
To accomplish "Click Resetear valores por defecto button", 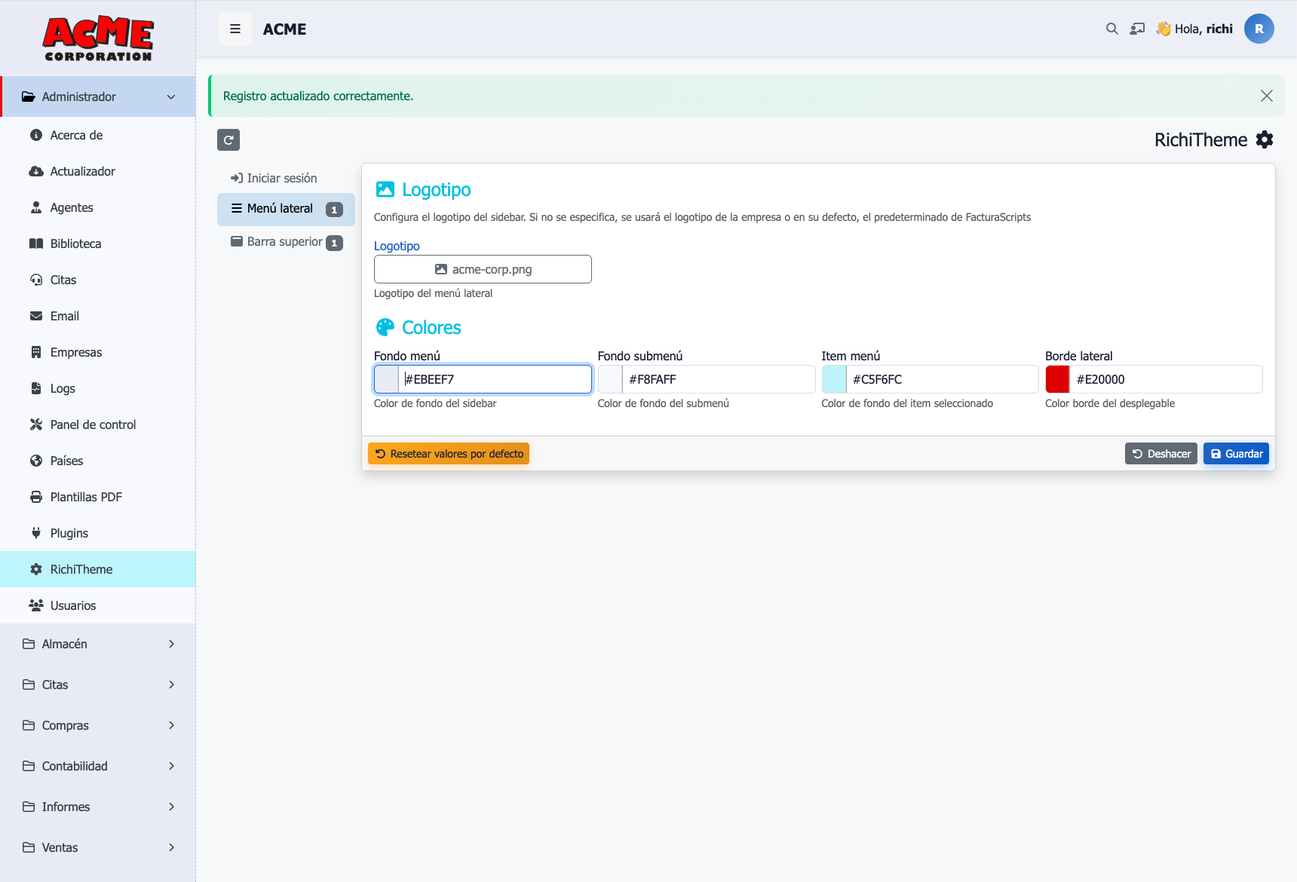I will [x=449, y=454].
